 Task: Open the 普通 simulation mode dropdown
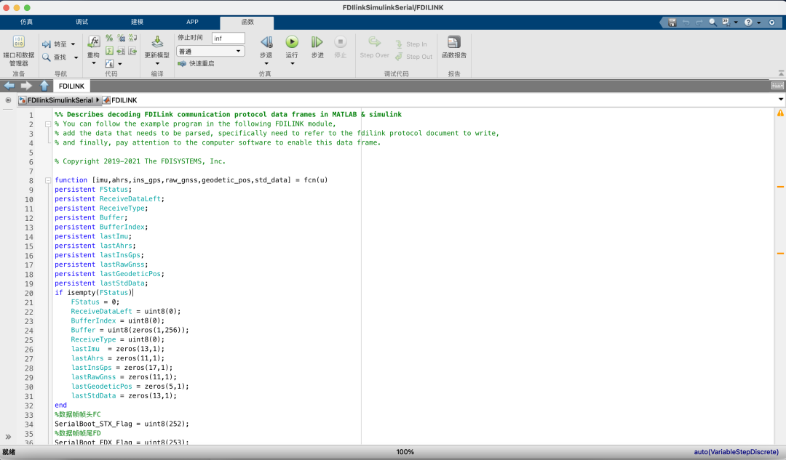210,51
